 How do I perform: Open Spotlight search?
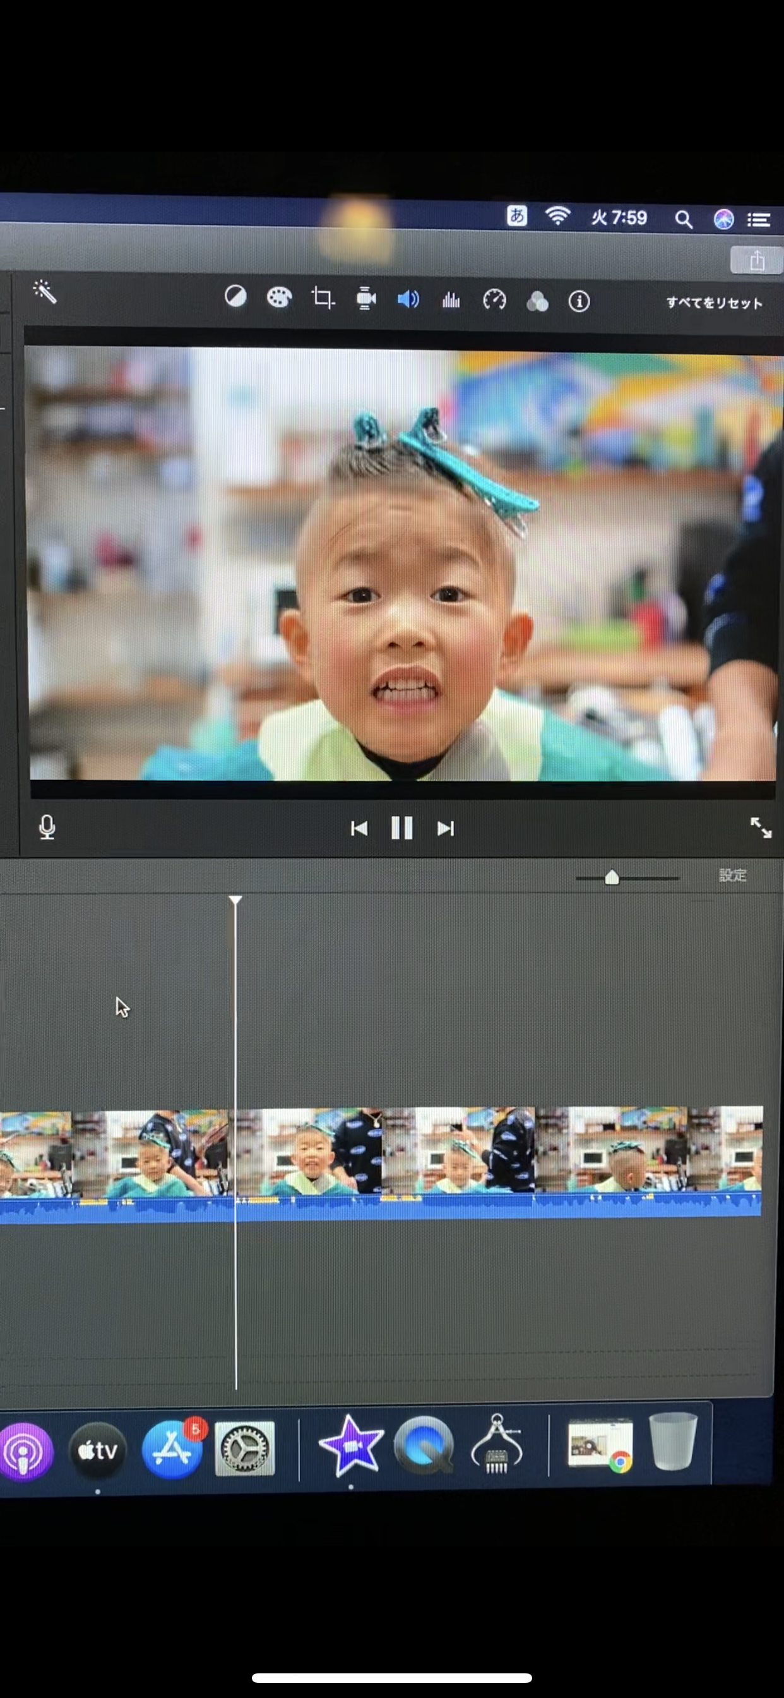pyautogui.click(x=684, y=219)
